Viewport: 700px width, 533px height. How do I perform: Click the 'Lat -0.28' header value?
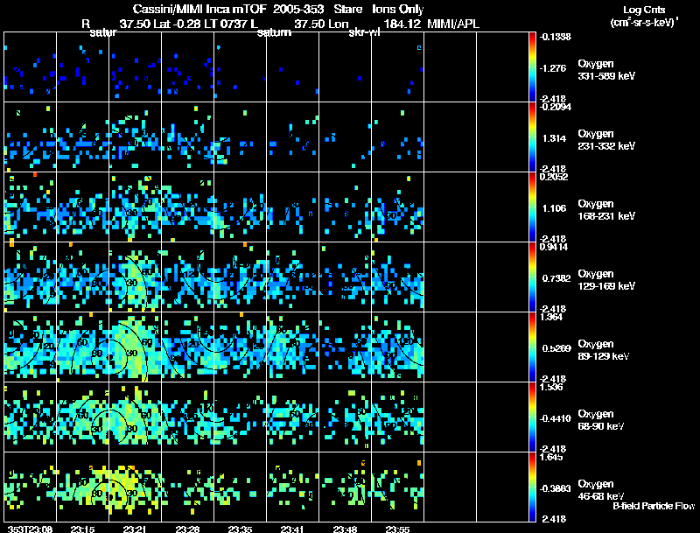coord(177,24)
